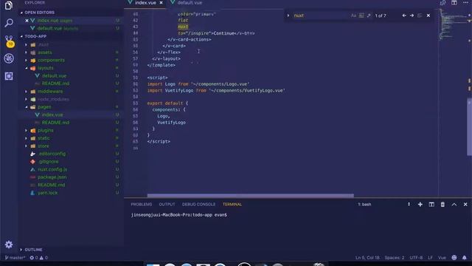Image resolution: width=472 pixels, height=266 pixels.
Task: Expand Replace mode arrow in find widget
Action: [x=288, y=16]
